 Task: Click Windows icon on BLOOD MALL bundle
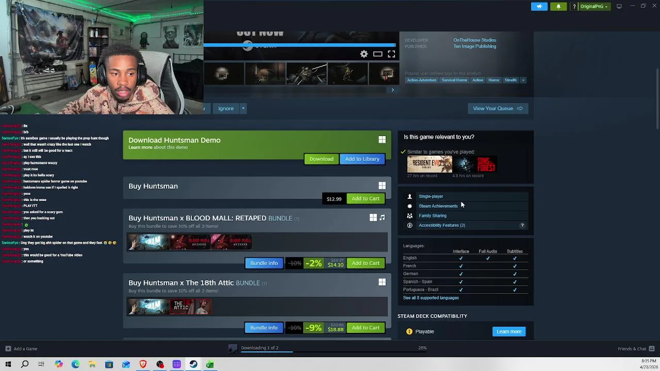tap(373, 218)
